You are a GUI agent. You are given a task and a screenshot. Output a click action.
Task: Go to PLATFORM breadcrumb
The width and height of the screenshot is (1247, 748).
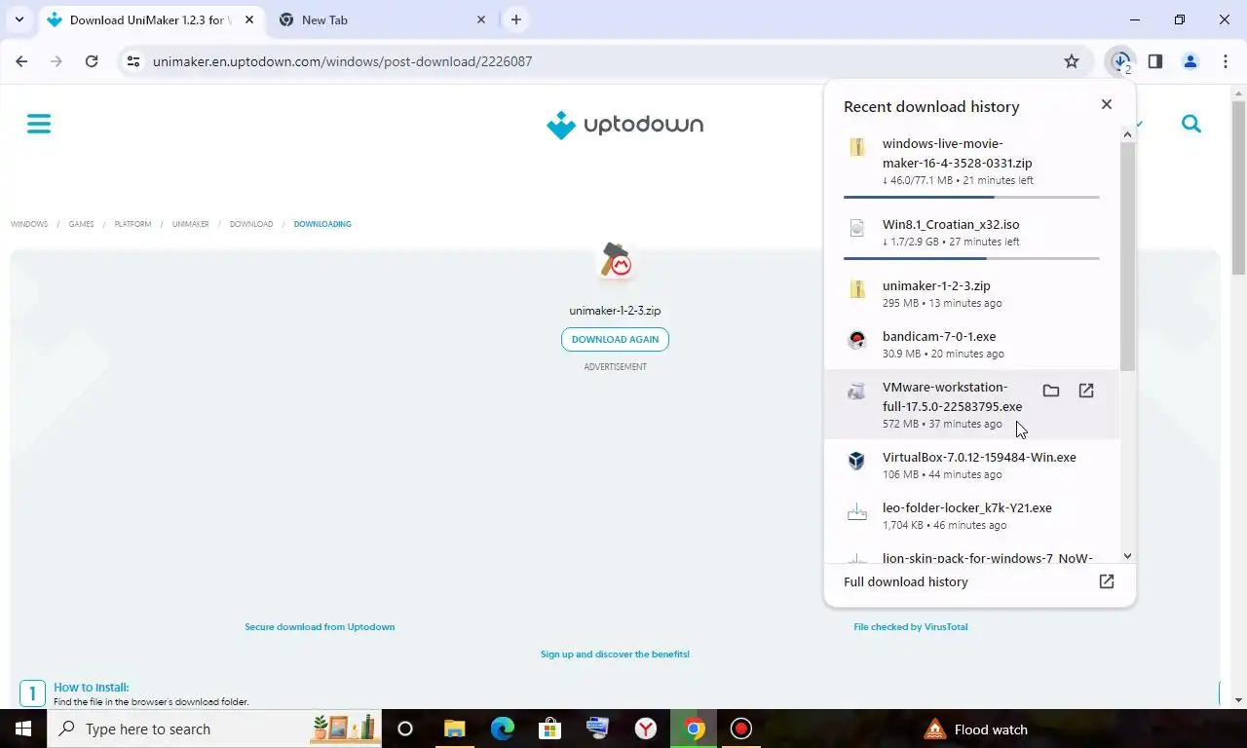(132, 224)
